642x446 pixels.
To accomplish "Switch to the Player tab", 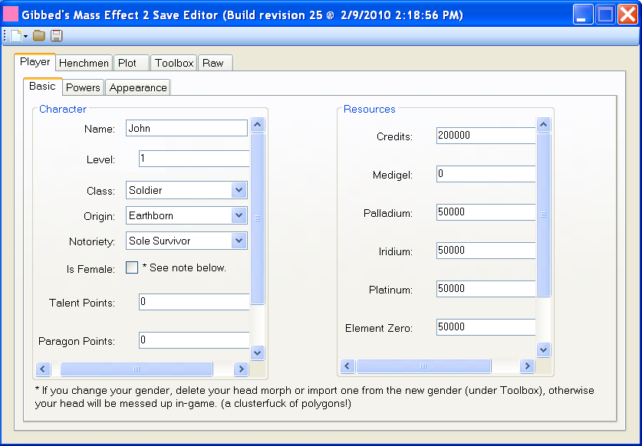I will pos(35,62).
